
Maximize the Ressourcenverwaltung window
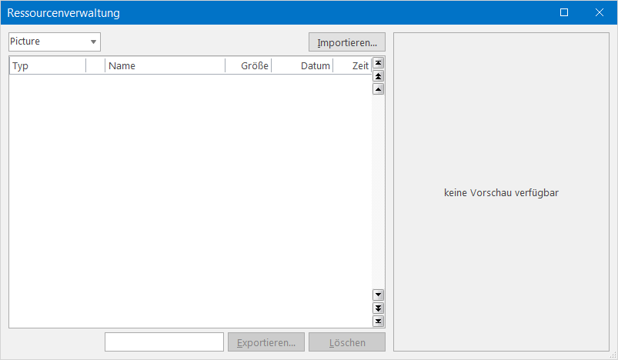564,12
